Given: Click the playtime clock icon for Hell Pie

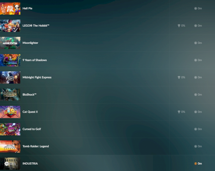Looking at the screenshot, I should coord(196,8).
